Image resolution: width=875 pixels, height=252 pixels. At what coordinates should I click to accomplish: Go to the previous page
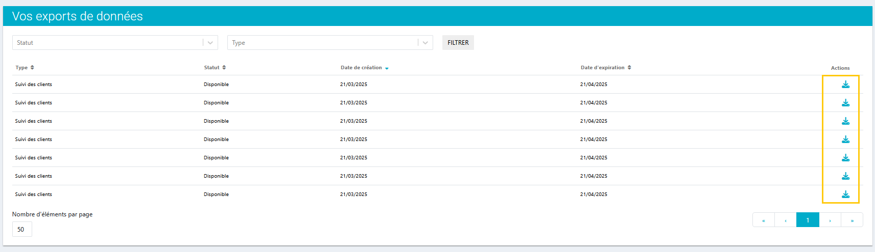pos(786,220)
